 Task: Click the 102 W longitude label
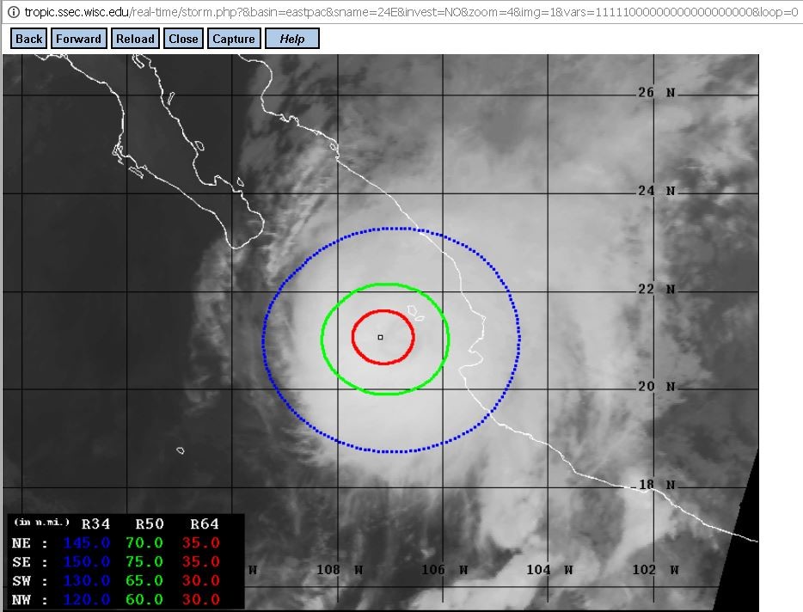(x=656, y=570)
